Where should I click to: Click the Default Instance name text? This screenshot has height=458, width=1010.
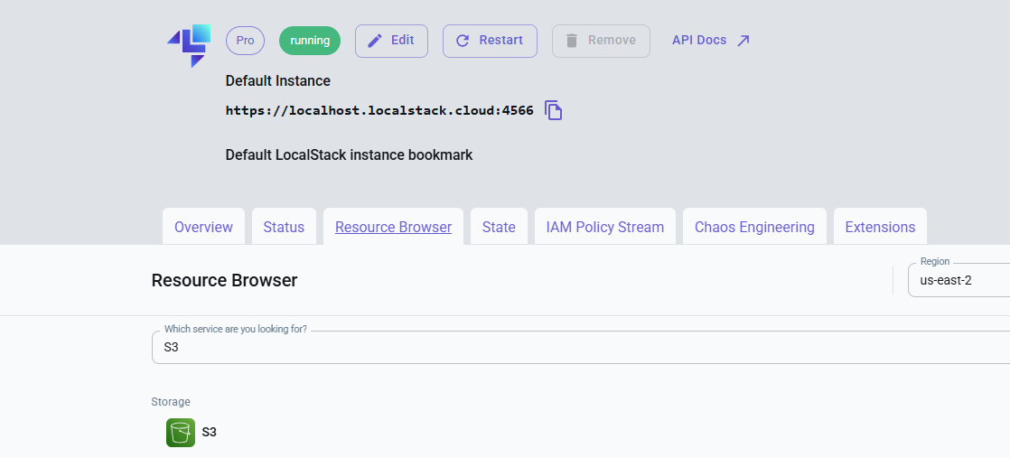[278, 81]
